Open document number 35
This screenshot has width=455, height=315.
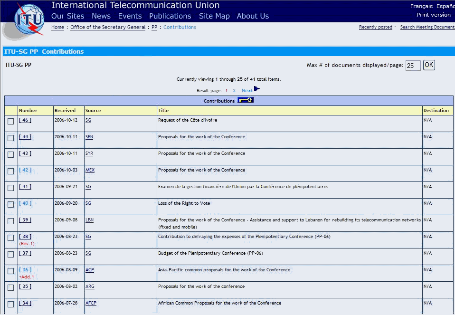click(x=25, y=286)
